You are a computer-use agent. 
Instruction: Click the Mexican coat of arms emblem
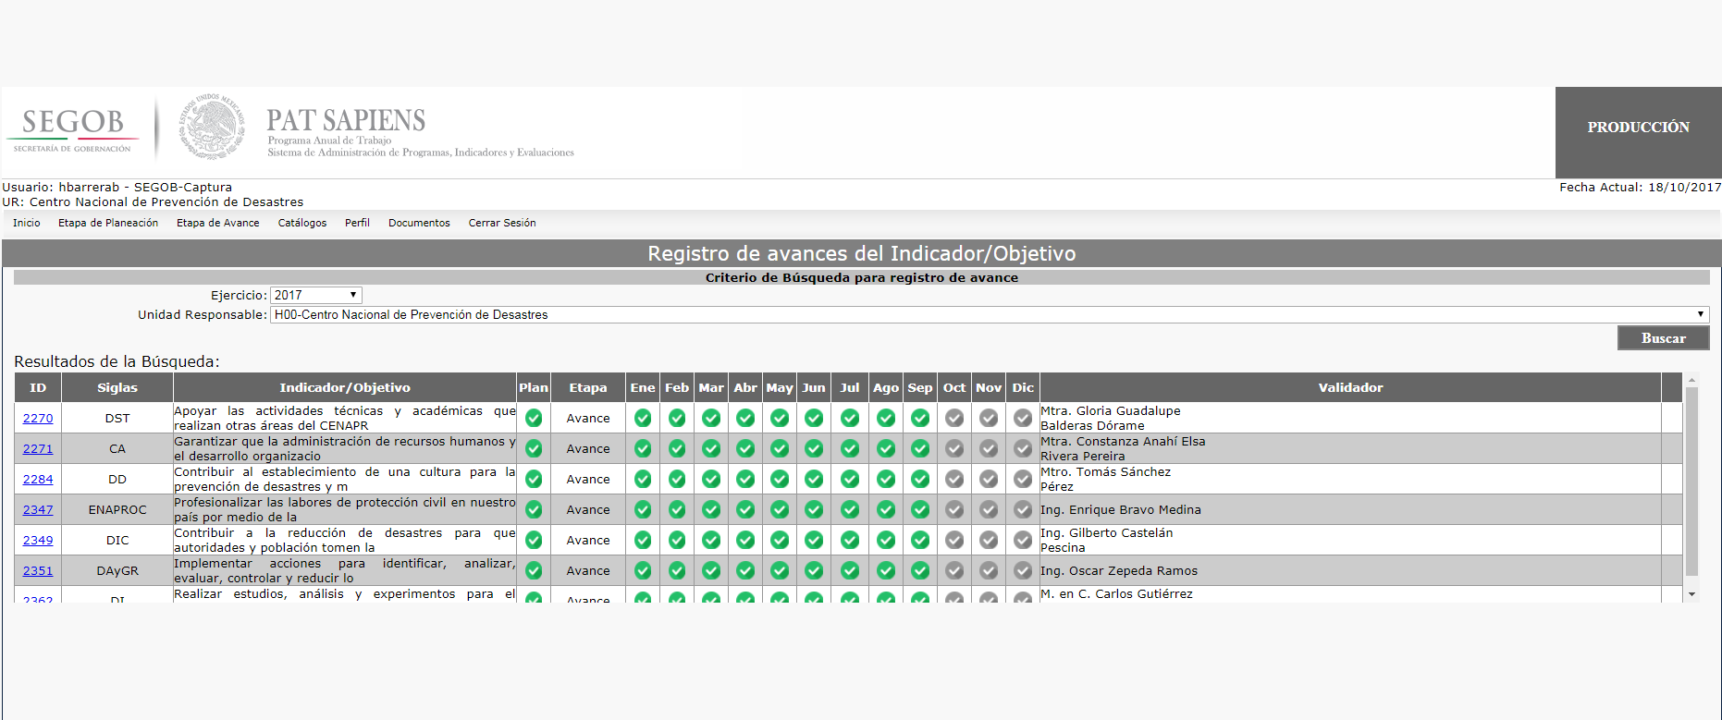(212, 127)
